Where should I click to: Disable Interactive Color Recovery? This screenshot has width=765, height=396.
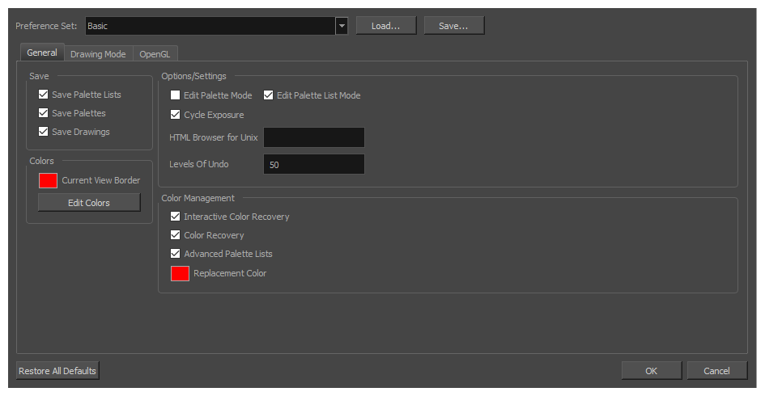point(175,217)
